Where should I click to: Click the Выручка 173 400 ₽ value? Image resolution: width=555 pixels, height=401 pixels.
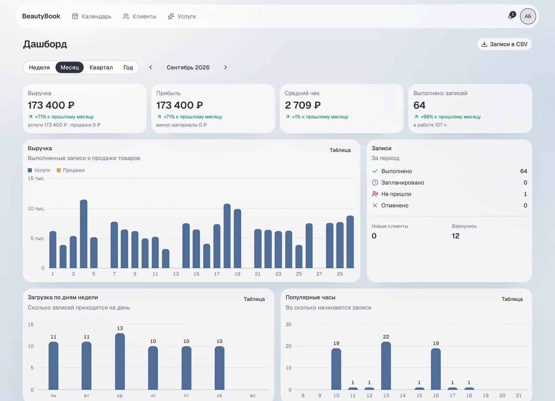pos(51,105)
